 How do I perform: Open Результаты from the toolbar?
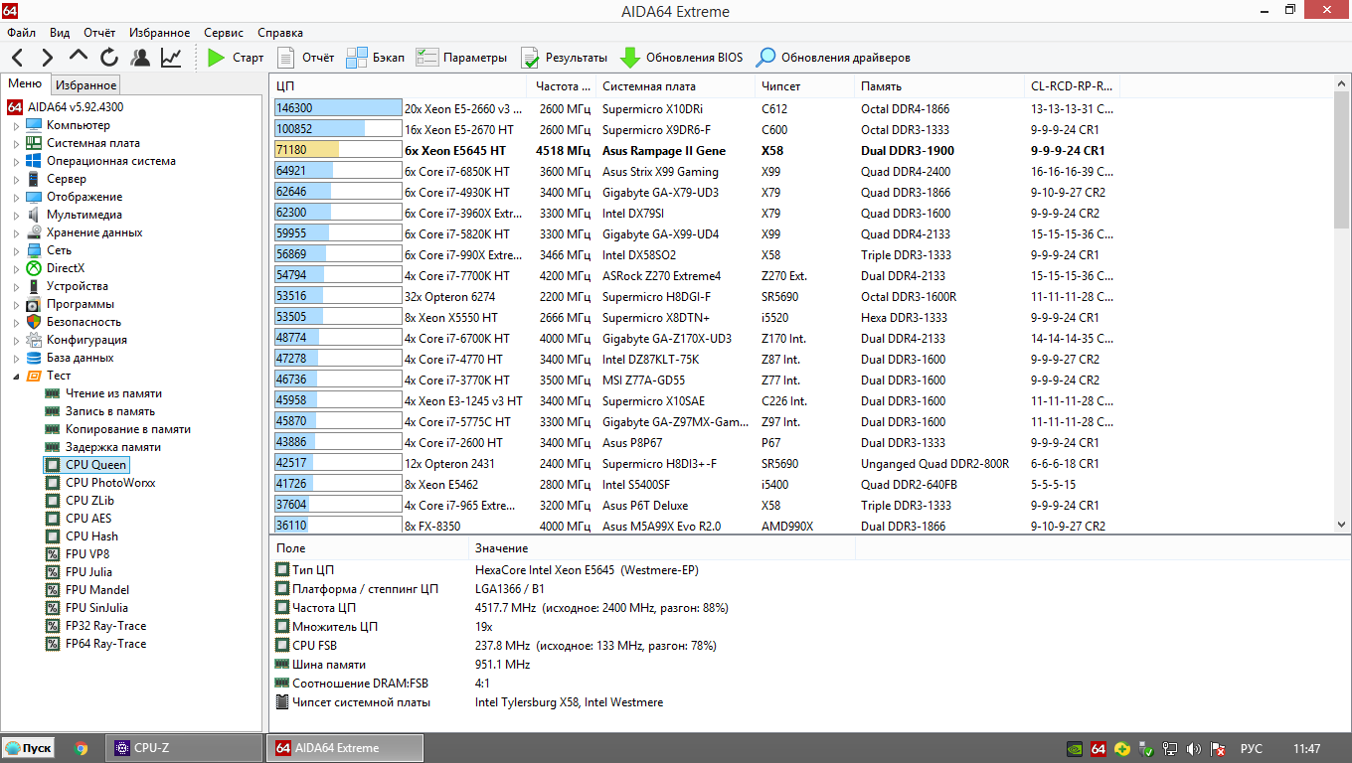pos(564,58)
